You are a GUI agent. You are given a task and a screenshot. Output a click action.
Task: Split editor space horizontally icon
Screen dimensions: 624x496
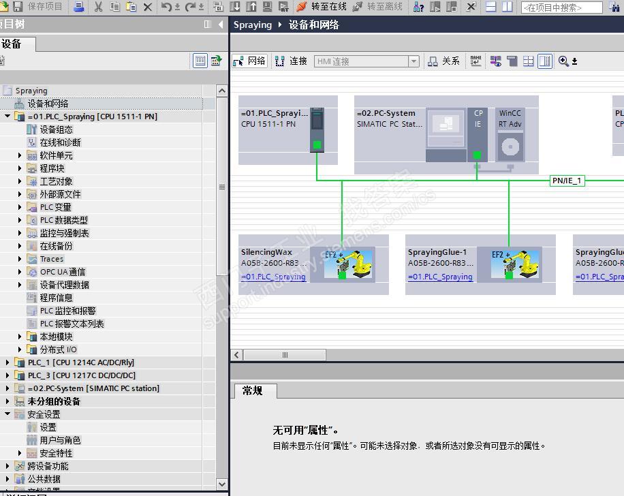coord(491,7)
